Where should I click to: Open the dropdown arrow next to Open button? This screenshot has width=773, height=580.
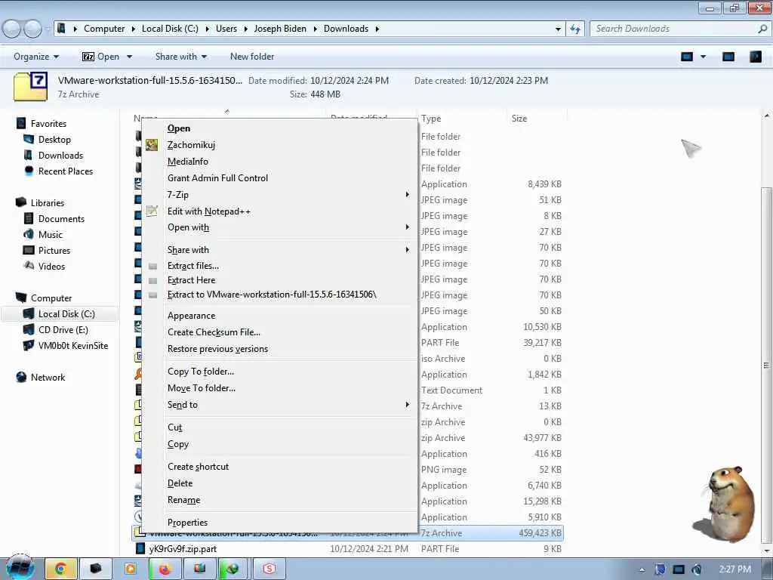click(129, 57)
